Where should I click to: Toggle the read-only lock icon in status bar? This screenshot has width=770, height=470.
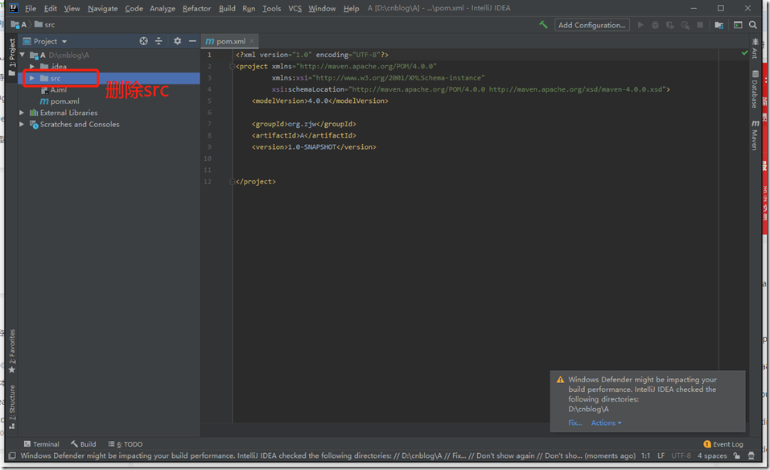[736, 456]
